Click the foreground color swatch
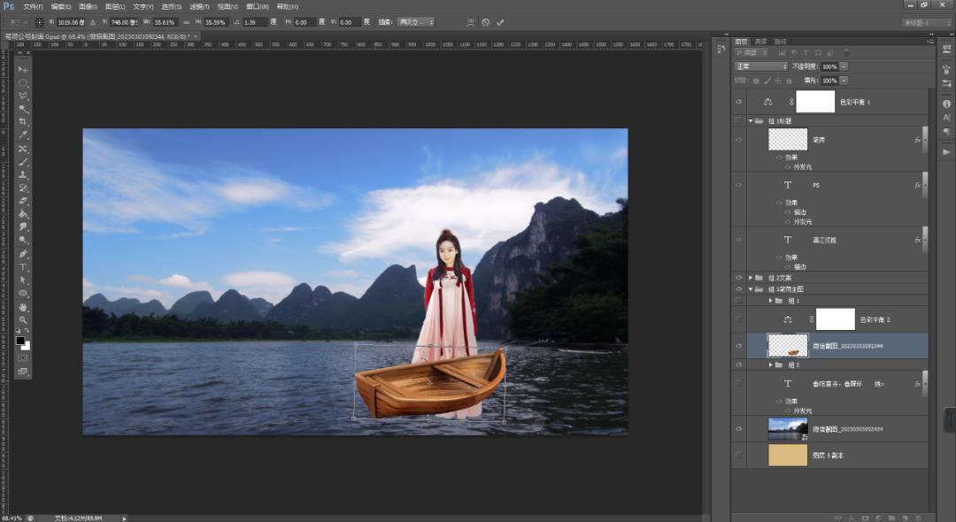Screen dimensions: 956x522 (19, 341)
